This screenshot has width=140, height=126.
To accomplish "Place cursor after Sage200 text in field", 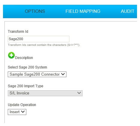I will pyautogui.click(x=24, y=39).
